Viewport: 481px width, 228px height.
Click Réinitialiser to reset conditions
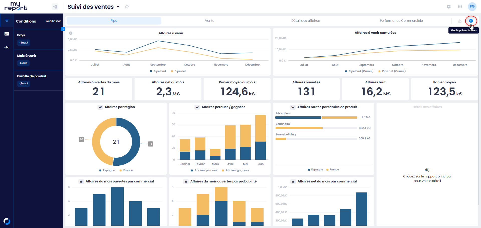pos(53,21)
